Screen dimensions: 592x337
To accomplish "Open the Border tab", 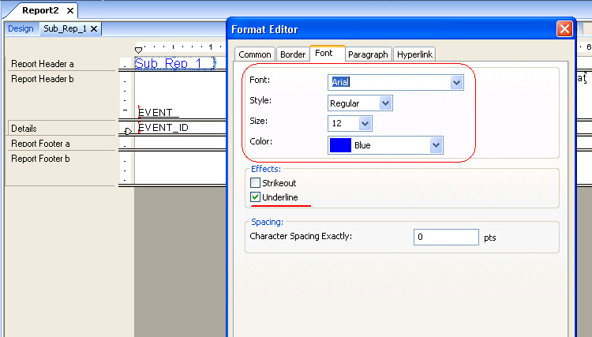I will (292, 54).
